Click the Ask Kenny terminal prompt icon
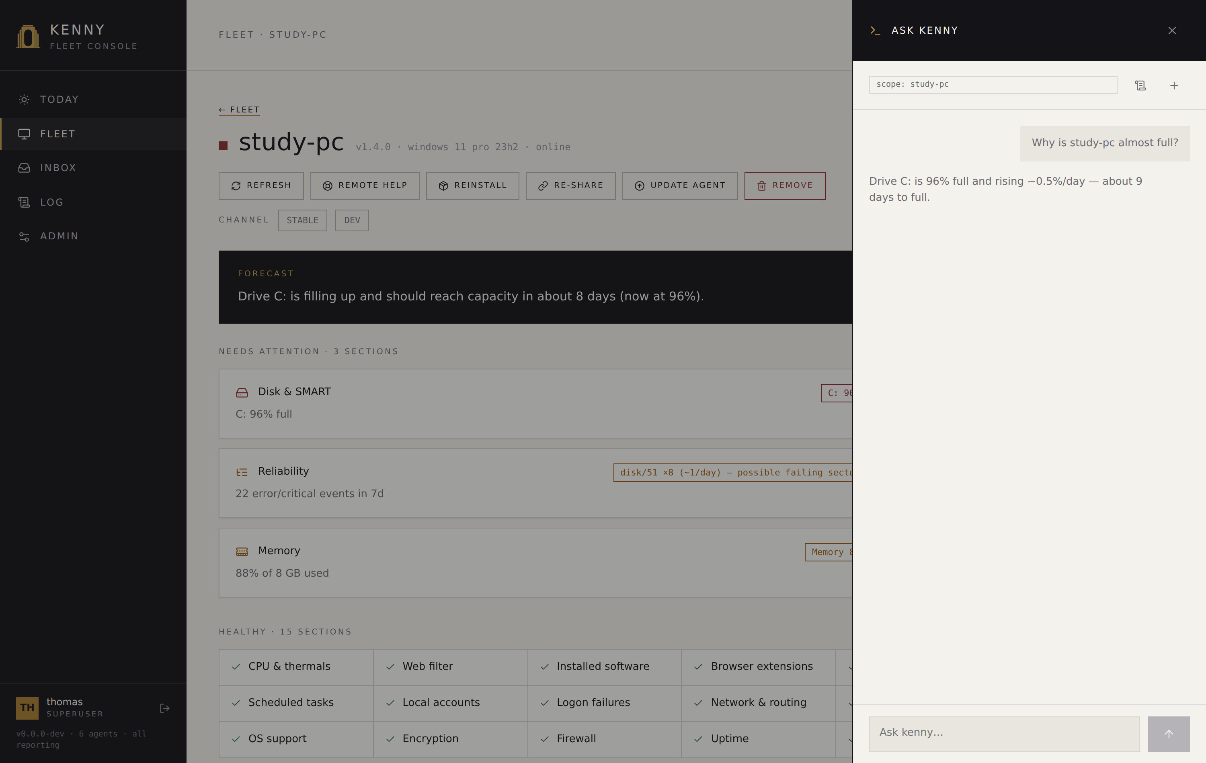1206x763 pixels. pyautogui.click(x=875, y=31)
